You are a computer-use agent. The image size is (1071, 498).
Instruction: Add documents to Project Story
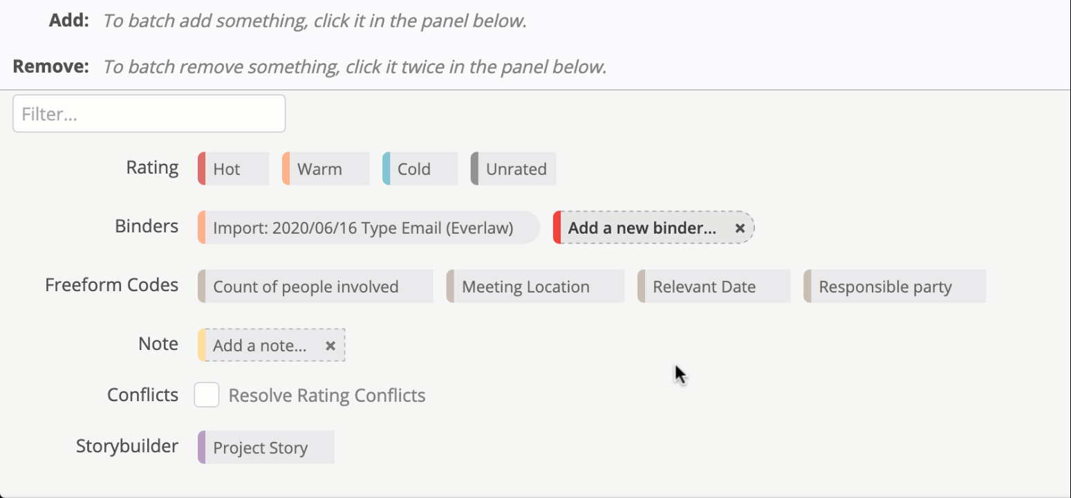pos(266,448)
